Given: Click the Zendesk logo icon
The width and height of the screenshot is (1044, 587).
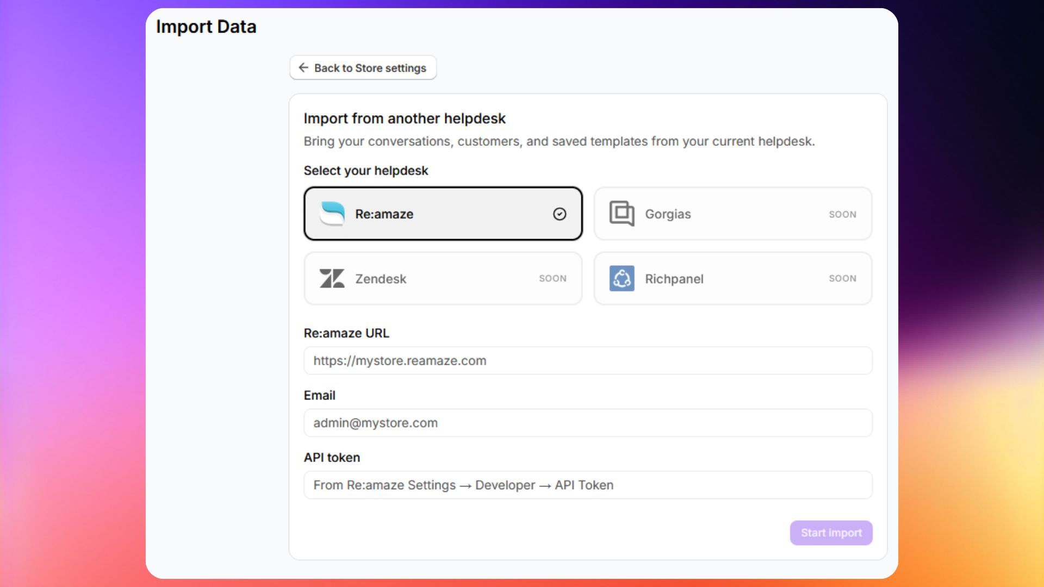Looking at the screenshot, I should 332,278.
